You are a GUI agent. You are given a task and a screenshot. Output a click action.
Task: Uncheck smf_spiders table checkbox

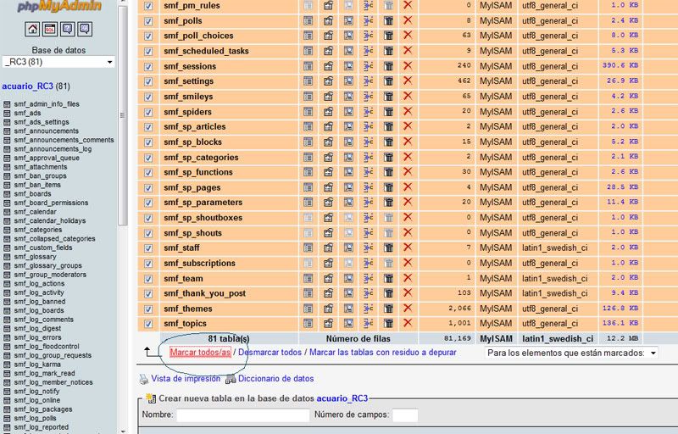click(148, 112)
